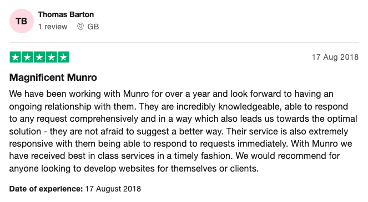Viewport: 368px width, 202px height.
Task: Click the 17 Aug 2018 review date
Action: (x=335, y=57)
